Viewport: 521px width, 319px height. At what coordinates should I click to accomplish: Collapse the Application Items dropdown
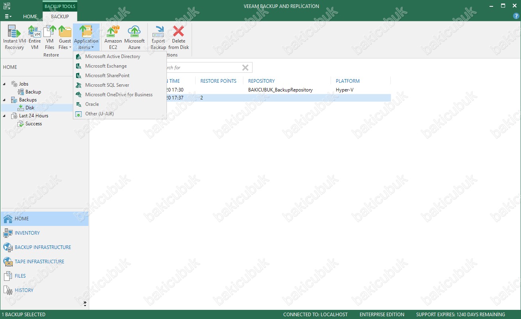pos(86,37)
